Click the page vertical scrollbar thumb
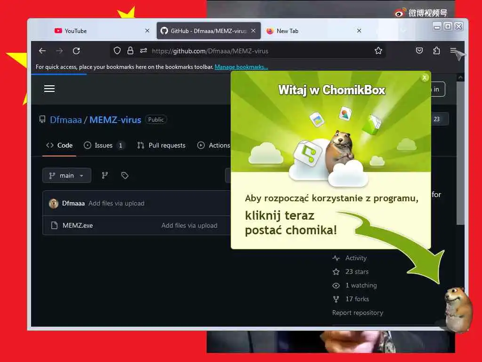Viewport: 482px width, 362px height. pyautogui.click(x=460, y=153)
